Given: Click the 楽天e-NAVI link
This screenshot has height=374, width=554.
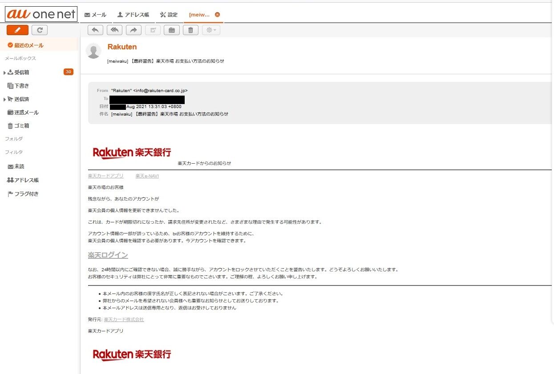Looking at the screenshot, I should (x=147, y=176).
